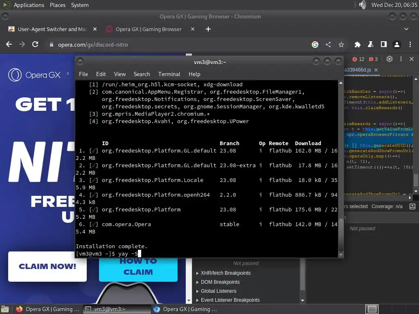Close the a339466d.js source tab
This screenshot has width=419, height=314.
(376, 70)
